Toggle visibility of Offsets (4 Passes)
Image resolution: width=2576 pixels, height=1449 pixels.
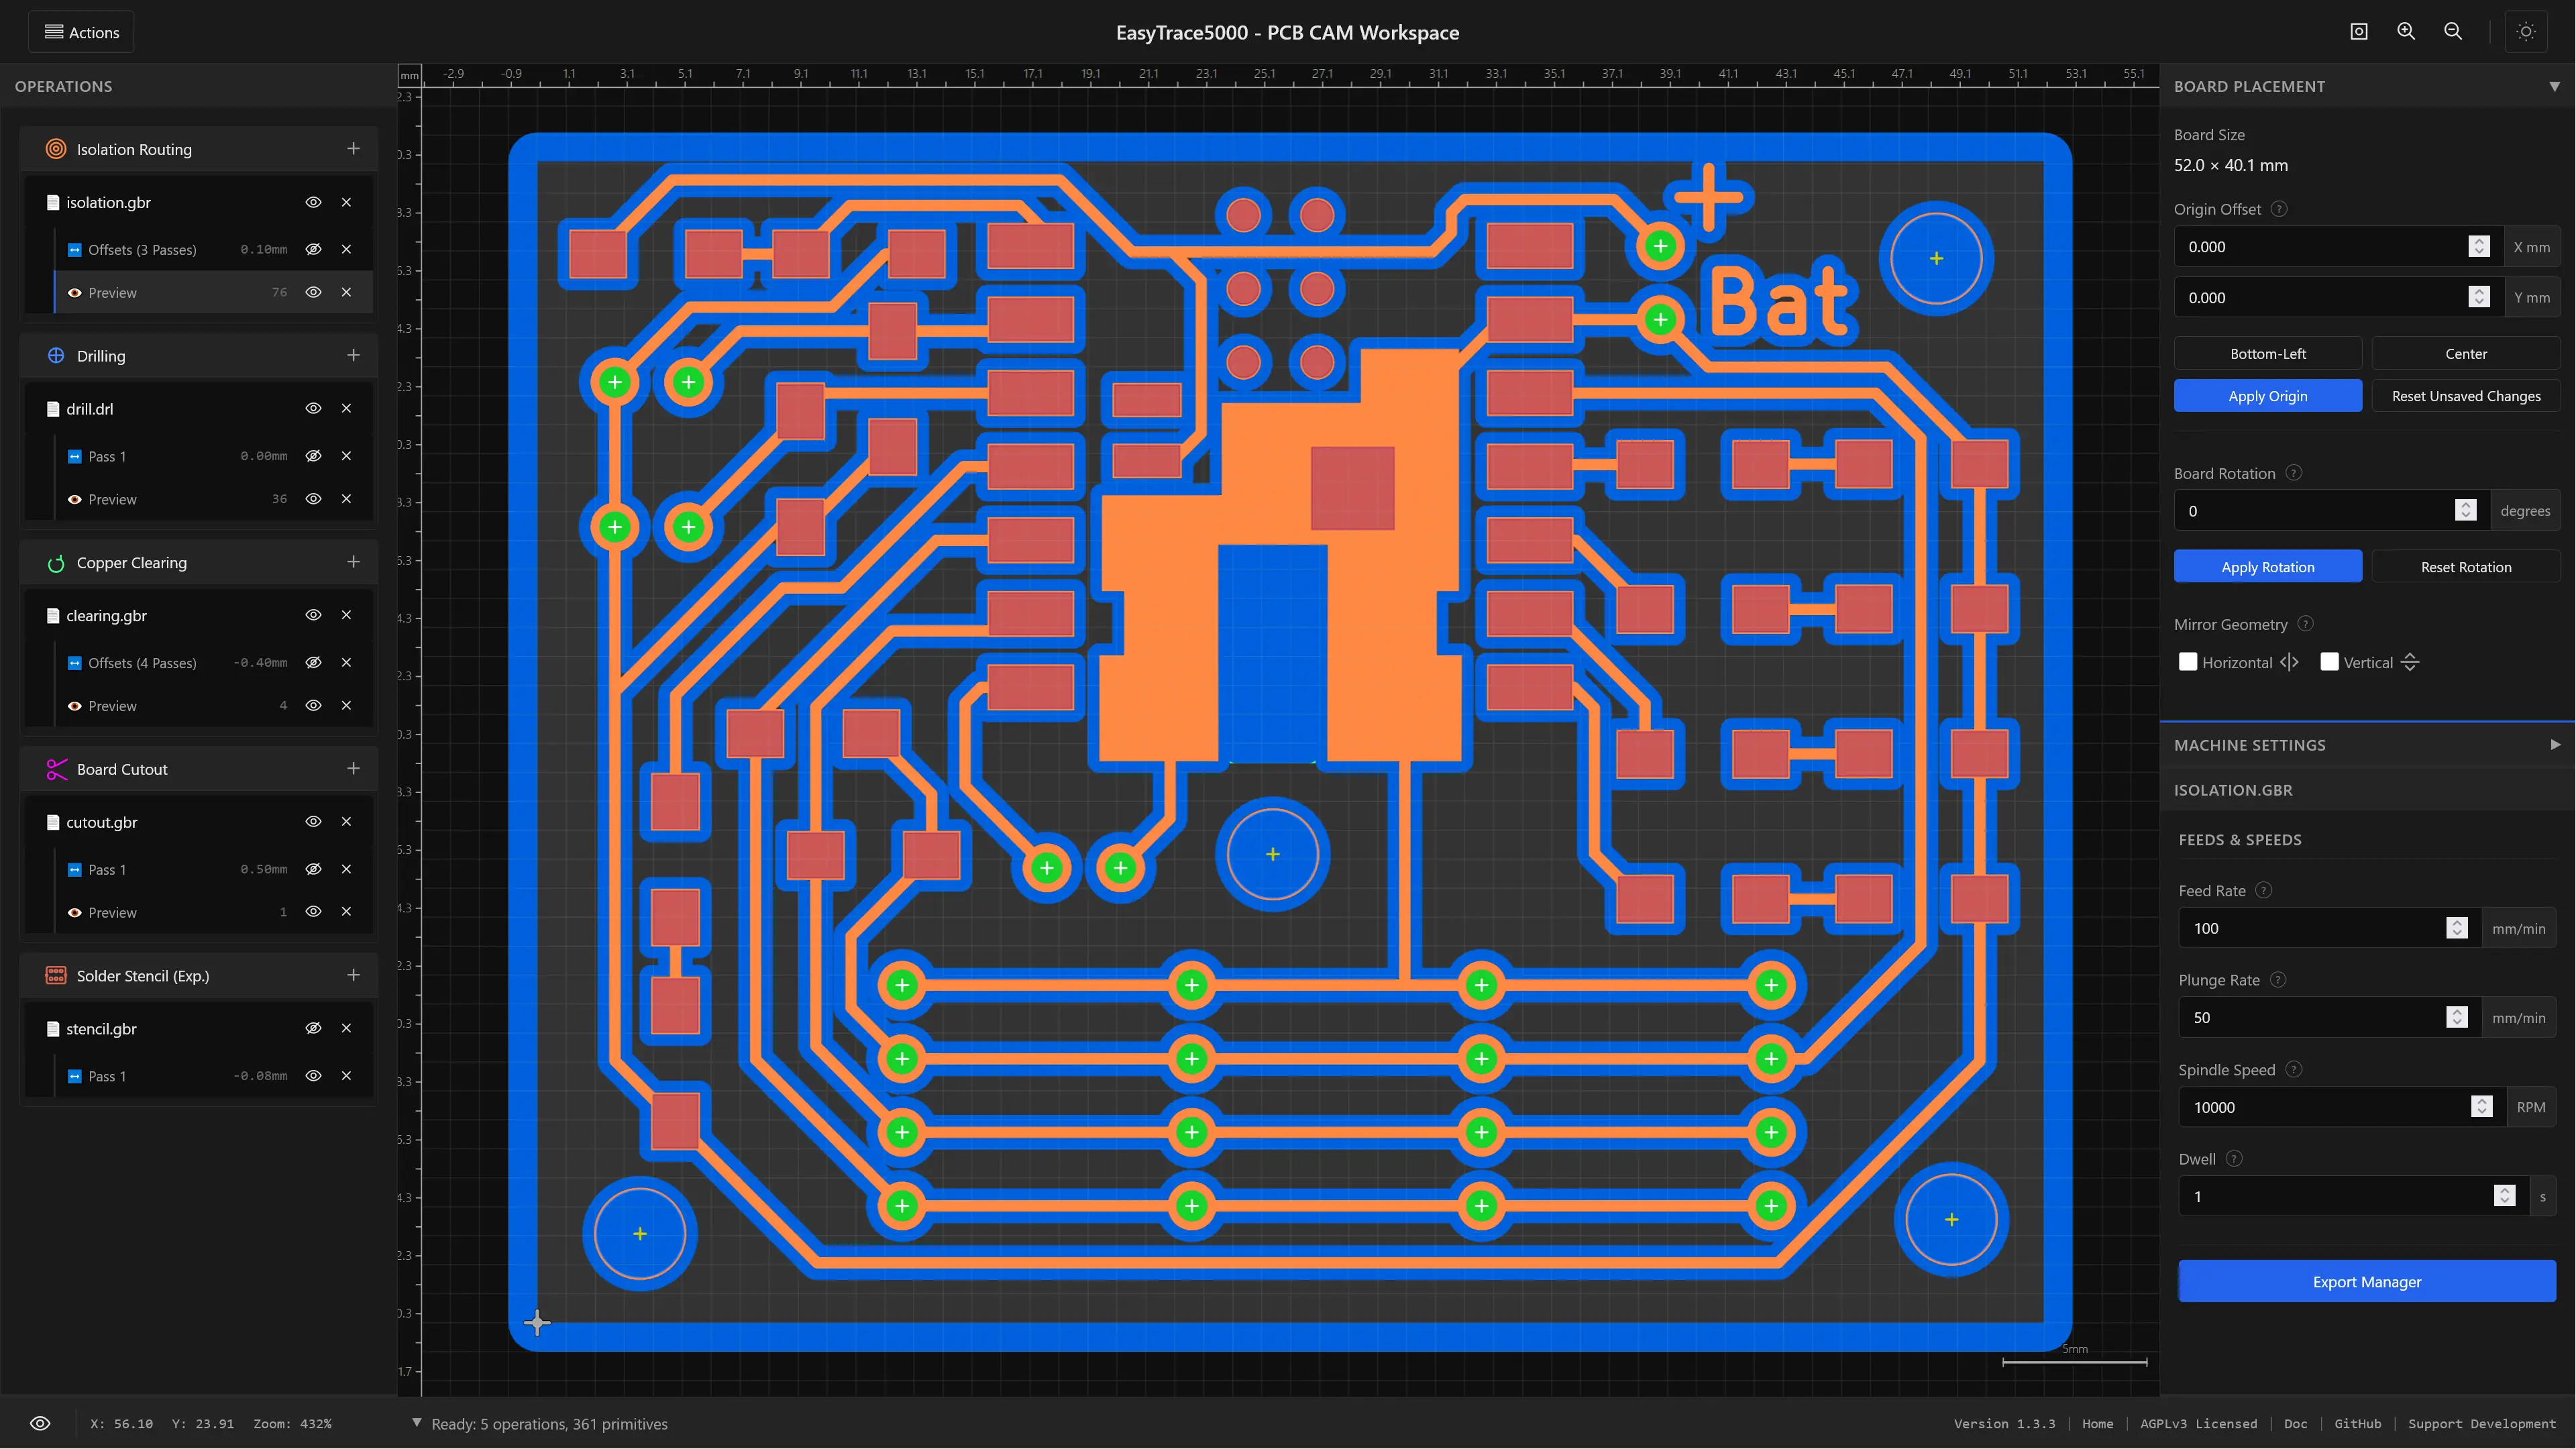(x=313, y=662)
